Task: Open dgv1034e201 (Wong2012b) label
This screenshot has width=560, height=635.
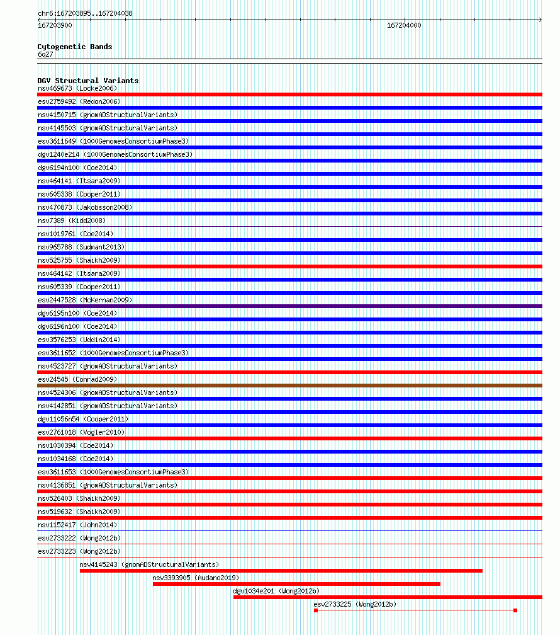Action: coord(276,592)
